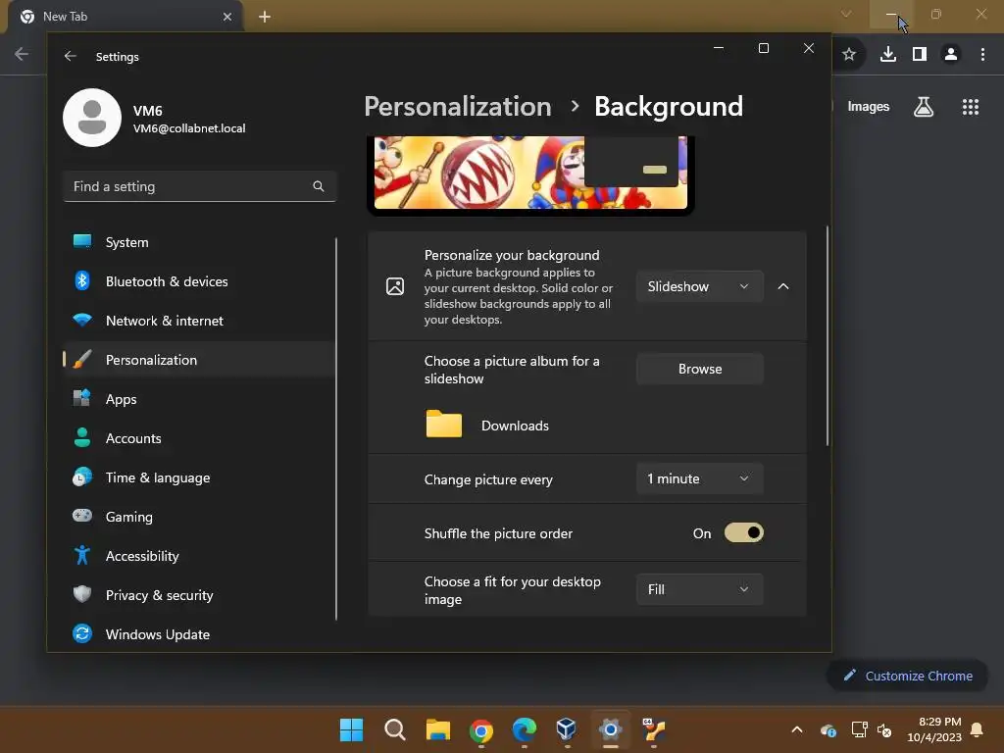This screenshot has width=1004, height=753.
Task: Click the cloud info tray icon
Action: pos(828,729)
